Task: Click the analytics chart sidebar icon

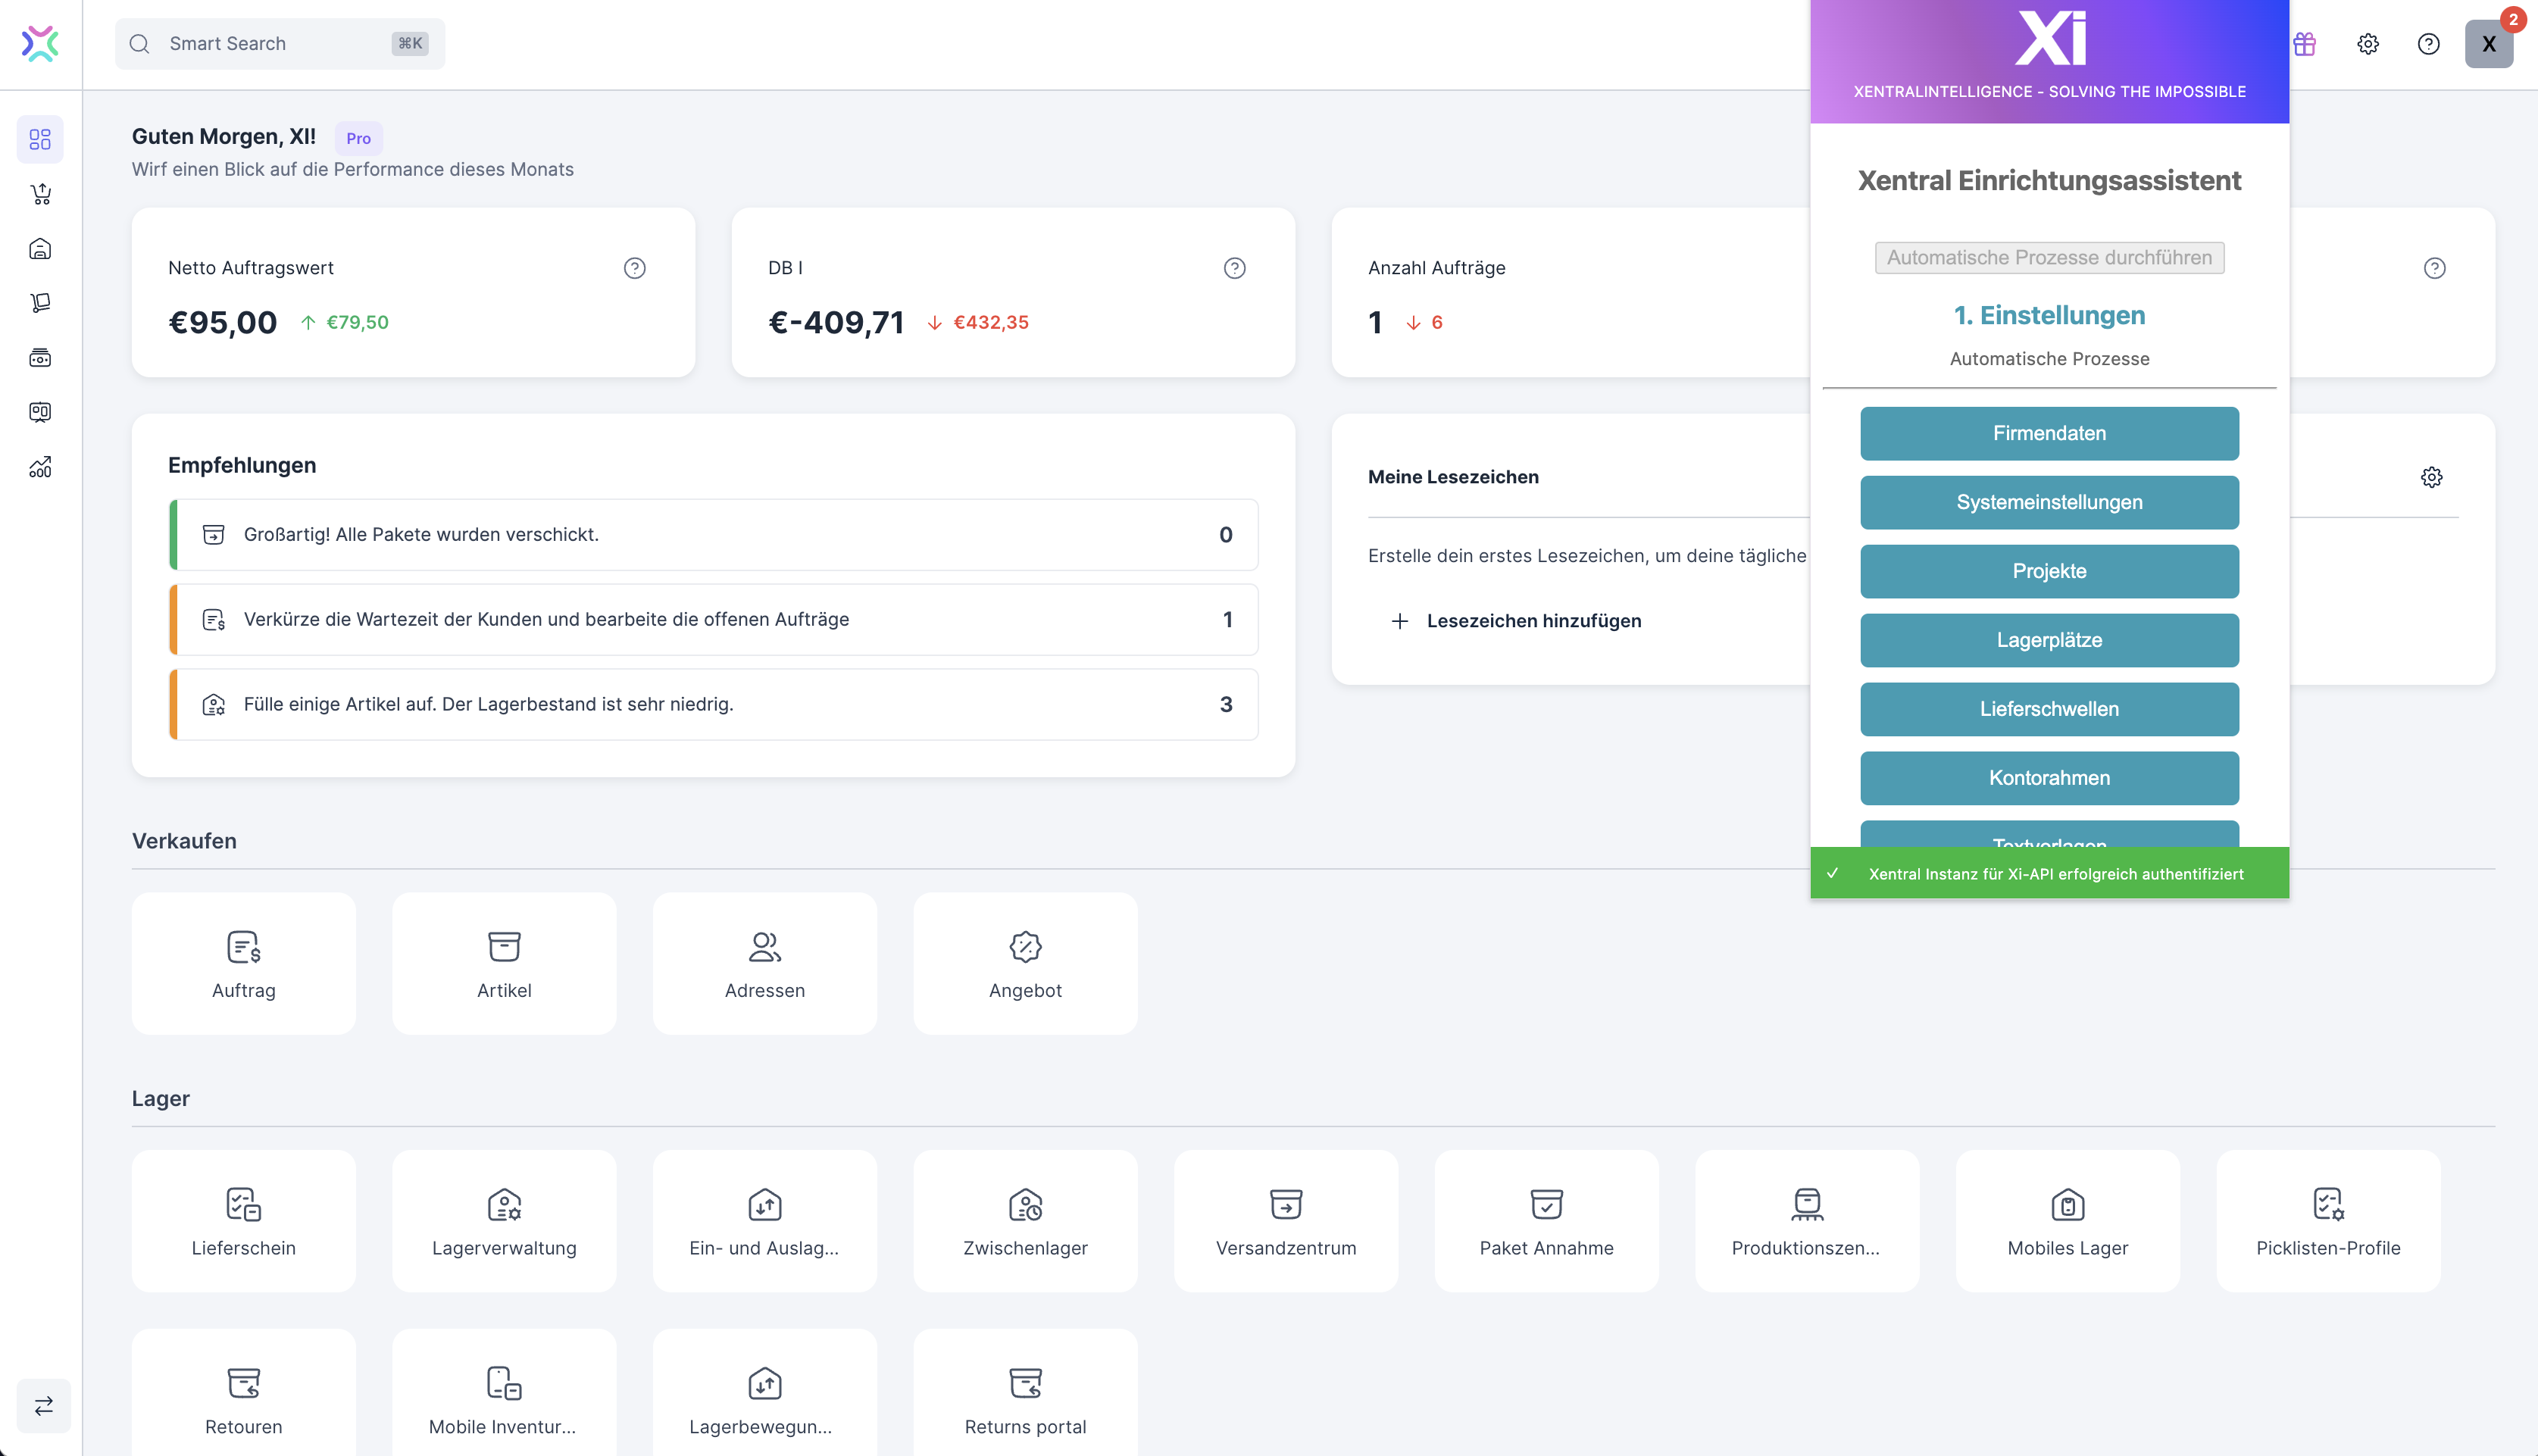Action: pyautogui.click(x=40, y=467)
